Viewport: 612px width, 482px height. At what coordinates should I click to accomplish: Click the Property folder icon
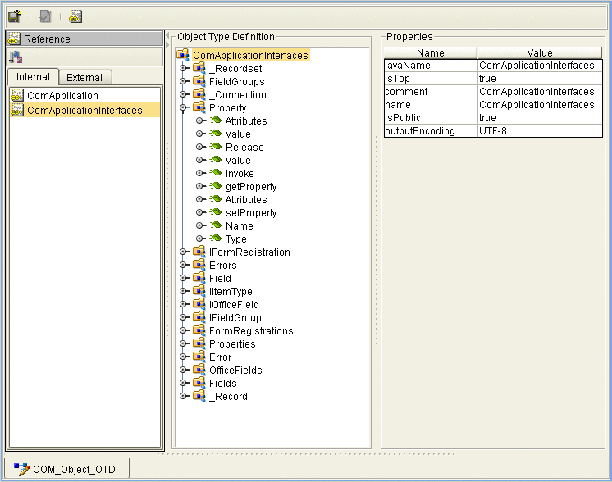point(199,107)
